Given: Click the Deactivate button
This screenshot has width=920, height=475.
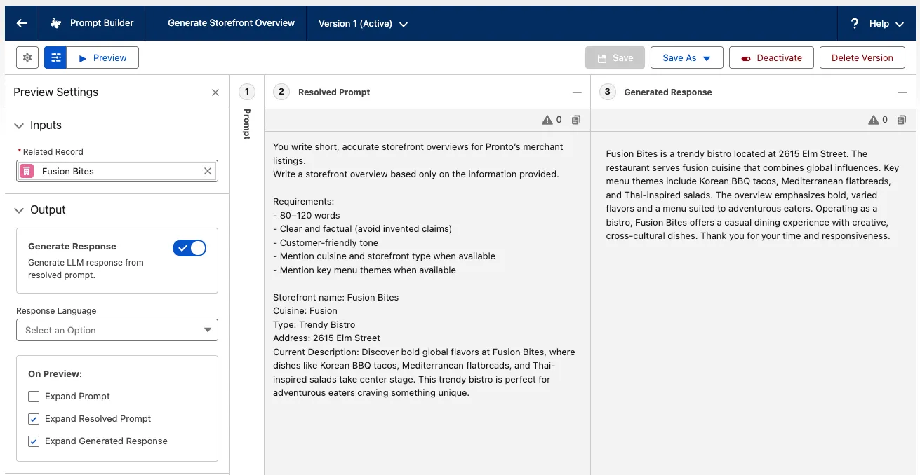Looking at the screenshot, I should click(771, 57).
